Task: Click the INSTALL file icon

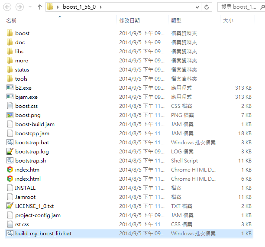Action: [x=10, y=188]
